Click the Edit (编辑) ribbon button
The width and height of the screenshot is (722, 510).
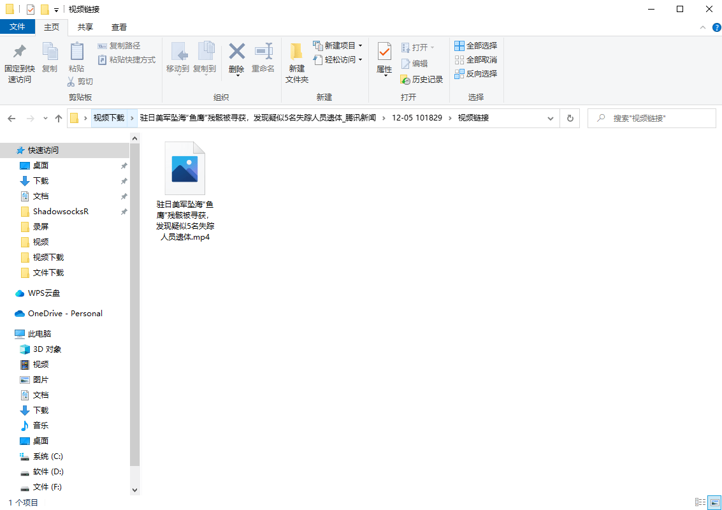pos(414,64)
